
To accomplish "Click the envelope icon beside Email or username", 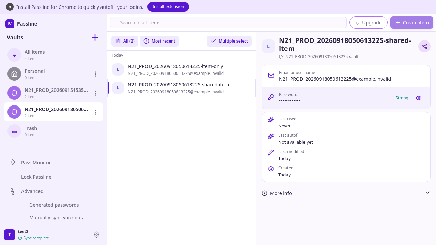I will pyautogui.click(x=271, y=75).
